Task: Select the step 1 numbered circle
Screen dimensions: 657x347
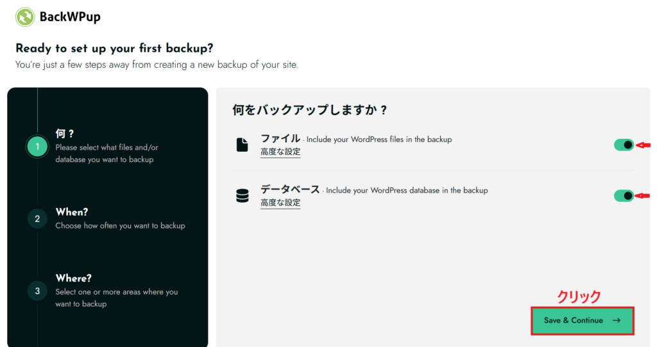Action: [37, 147]
